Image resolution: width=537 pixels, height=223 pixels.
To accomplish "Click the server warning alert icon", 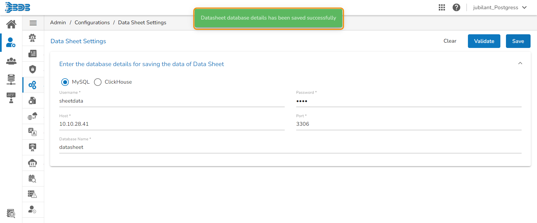I will (33, 194).
